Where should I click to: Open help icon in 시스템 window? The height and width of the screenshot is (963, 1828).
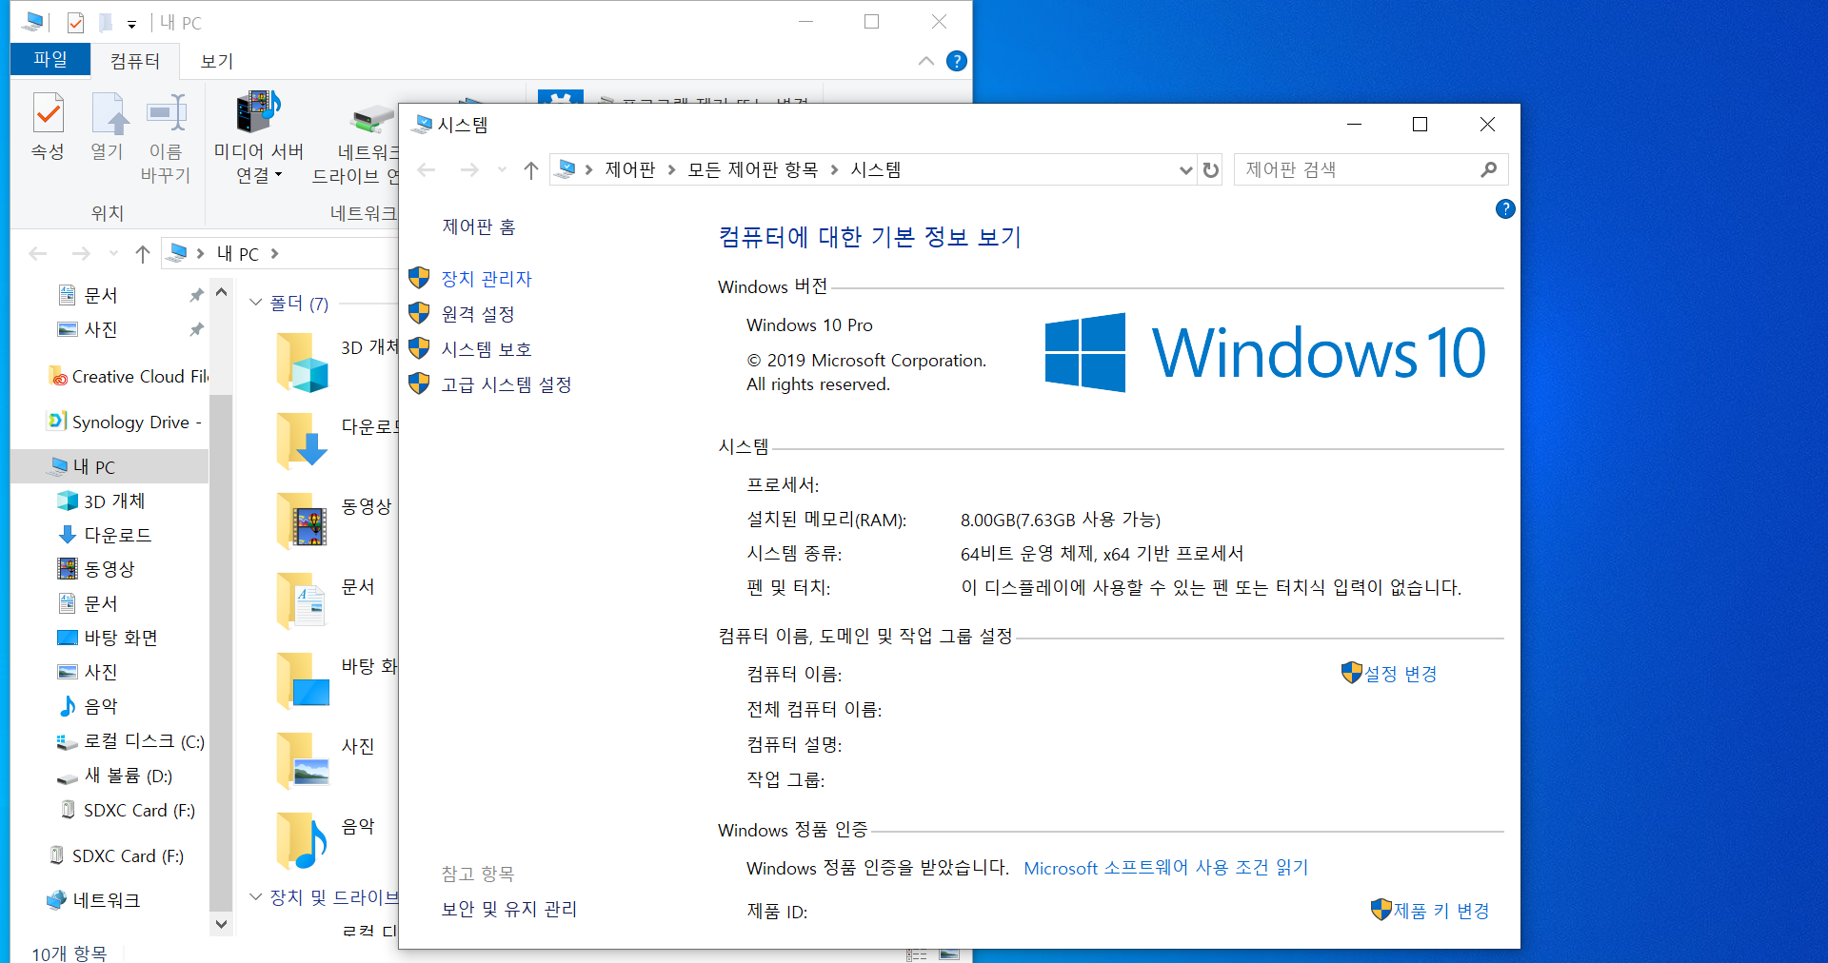1505,209
